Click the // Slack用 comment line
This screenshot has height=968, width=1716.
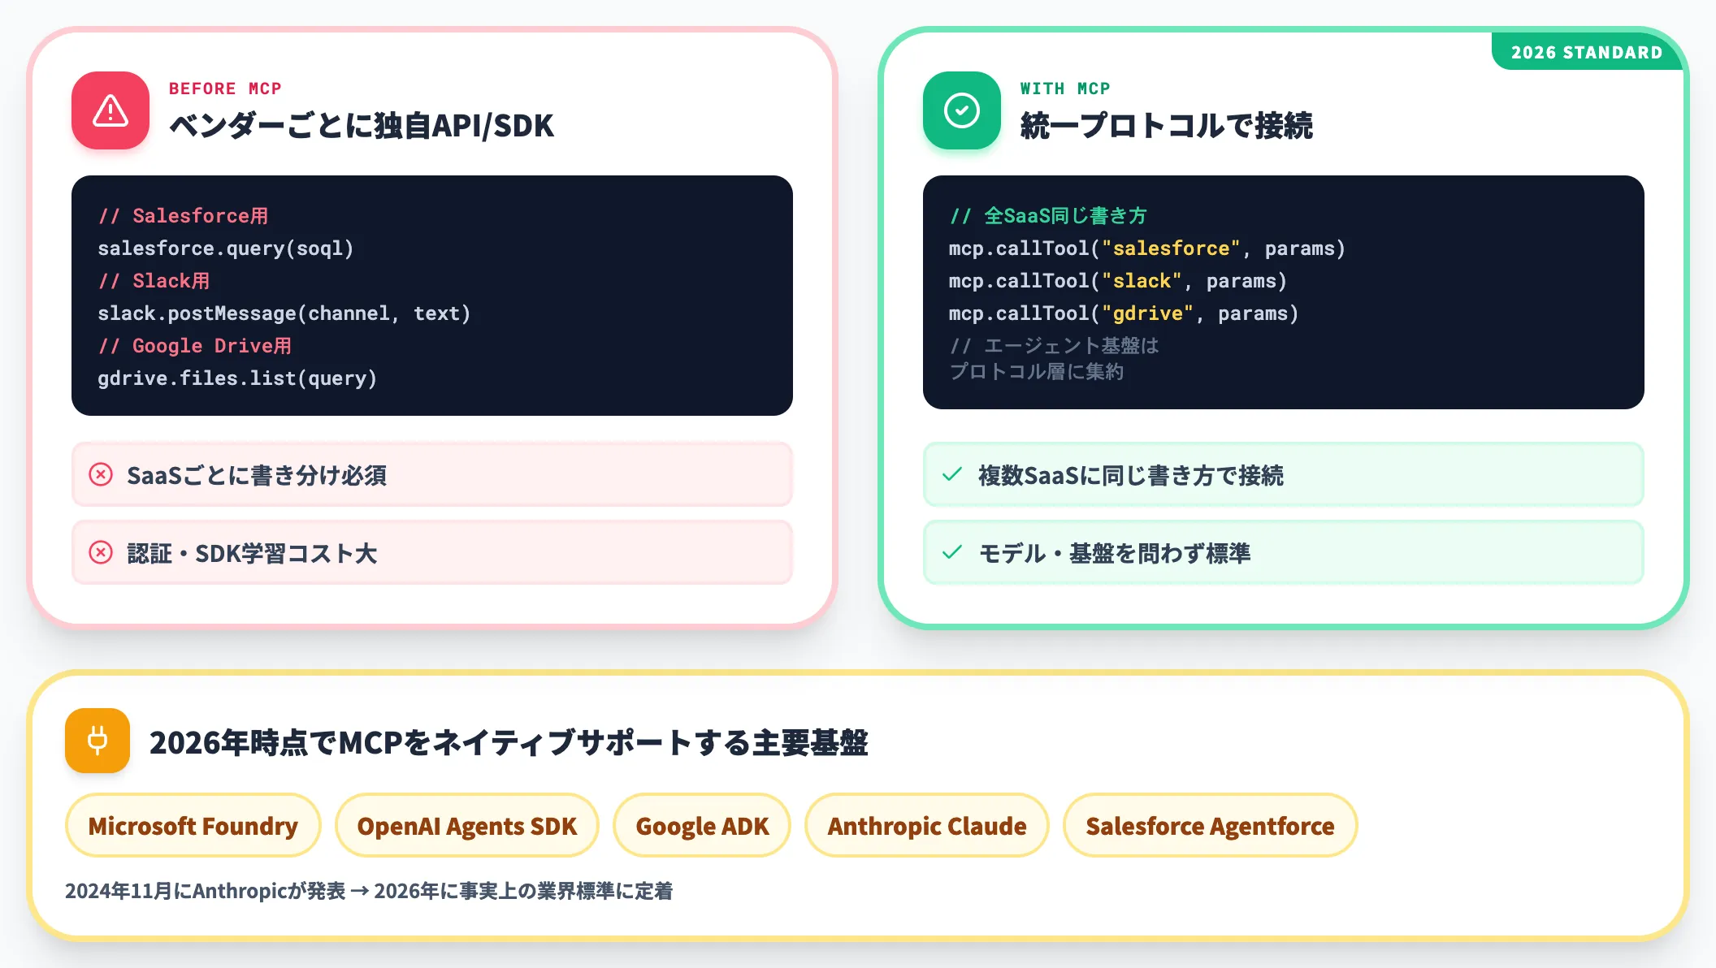tap(154, 281)
